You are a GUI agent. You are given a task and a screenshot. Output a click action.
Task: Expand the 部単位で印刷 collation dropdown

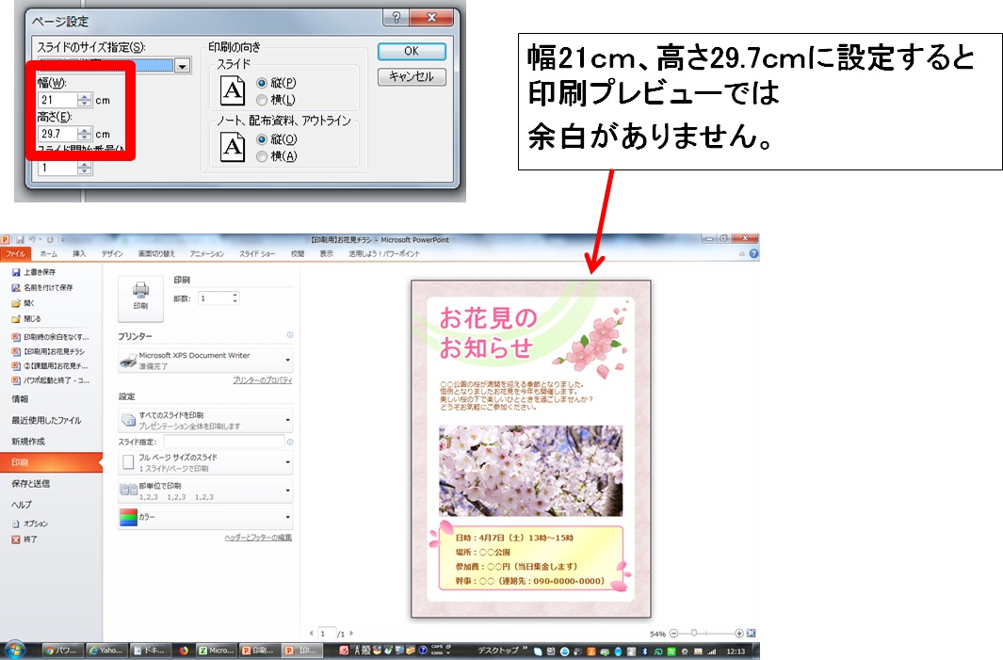tap(288, 491)
